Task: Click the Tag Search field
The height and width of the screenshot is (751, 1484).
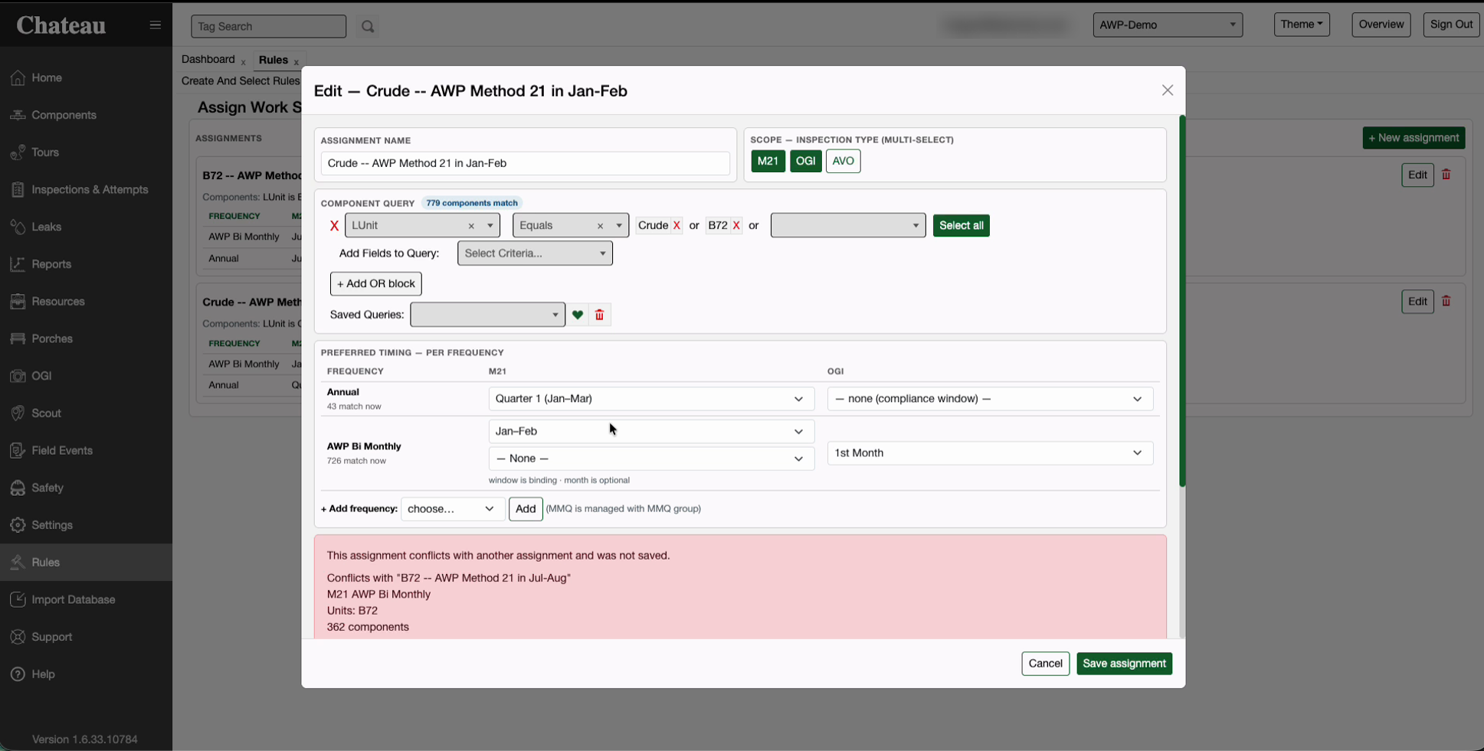Action: click(268, 27)
